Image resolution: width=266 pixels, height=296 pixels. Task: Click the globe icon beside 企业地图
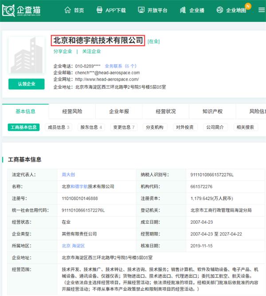[x=220, y=10]
